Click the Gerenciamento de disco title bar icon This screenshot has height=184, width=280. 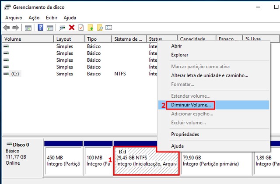pyautogui.click(x=8, y=7)
